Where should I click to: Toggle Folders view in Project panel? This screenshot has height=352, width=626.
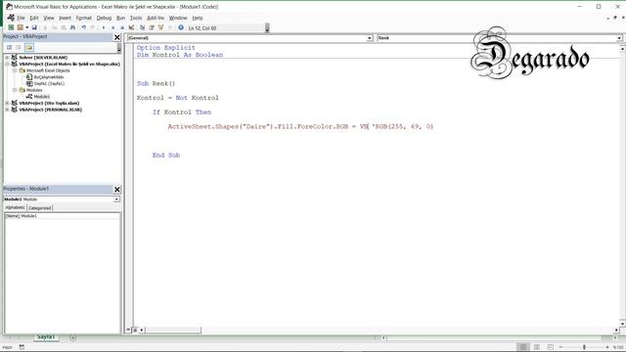[x=29, y=47]
